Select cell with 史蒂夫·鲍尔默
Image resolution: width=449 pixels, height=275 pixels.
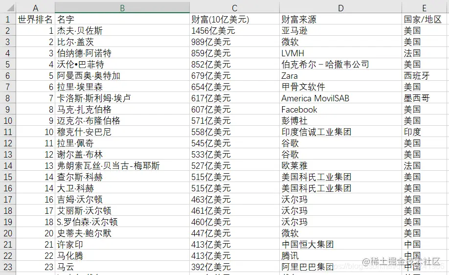(x=122, y=233)
